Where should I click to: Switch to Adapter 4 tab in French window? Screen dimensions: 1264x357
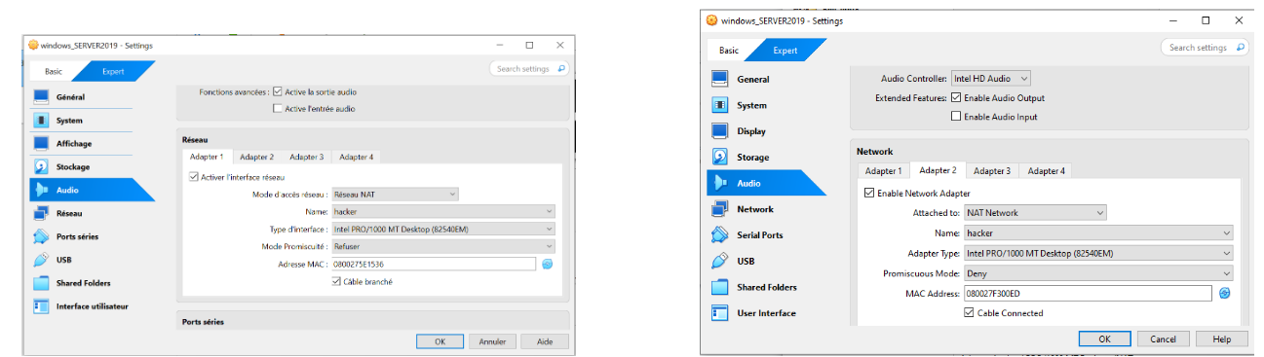point(356,157)
